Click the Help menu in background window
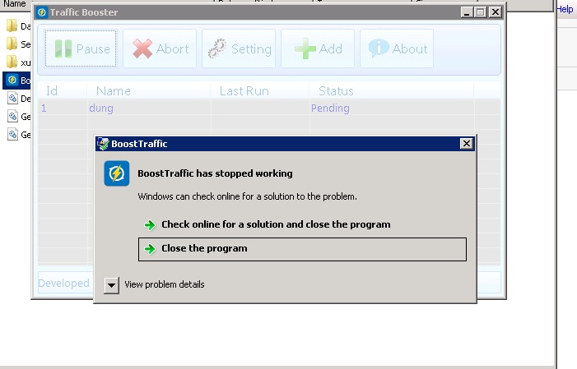This screenshot has height=369, width=577. tap(565, 9)
